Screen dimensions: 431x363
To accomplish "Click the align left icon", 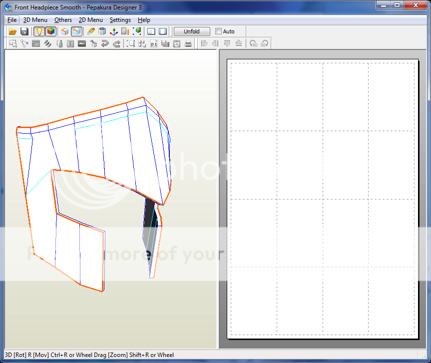I will [x=204, y=43].
